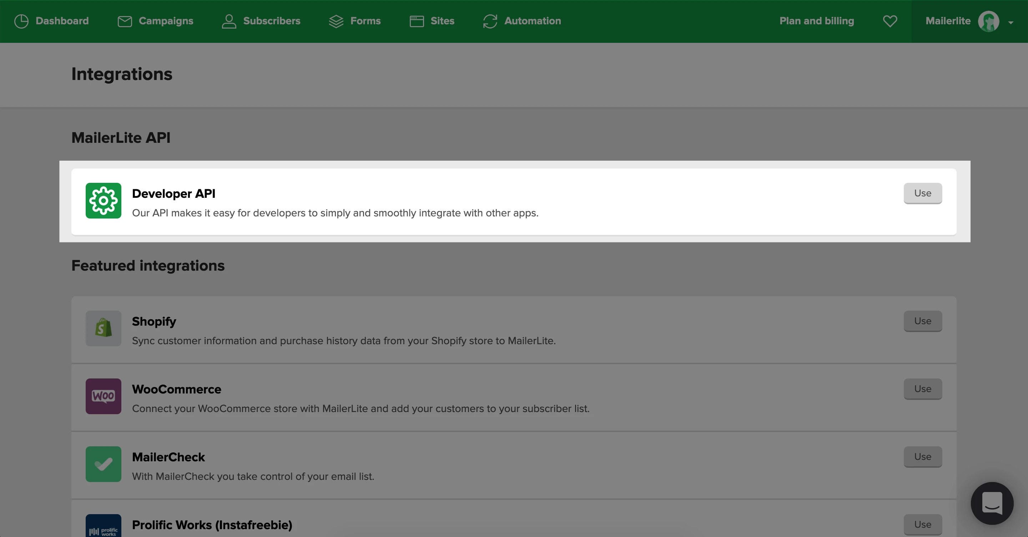
Task: Click the Prolific Works logo icon
Action: coord(104,527)
